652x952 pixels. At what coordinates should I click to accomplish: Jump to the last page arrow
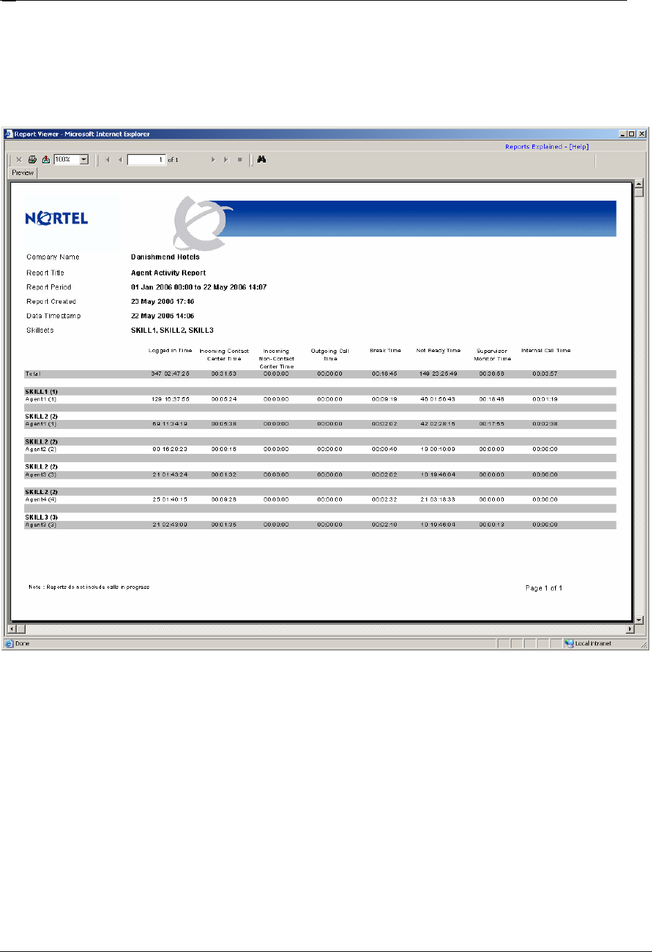pyautogui.click(x=226, y=160)
